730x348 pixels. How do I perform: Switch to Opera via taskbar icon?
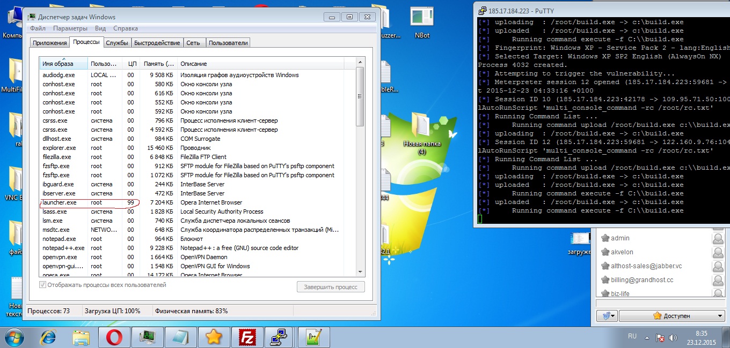pos(114,337)
